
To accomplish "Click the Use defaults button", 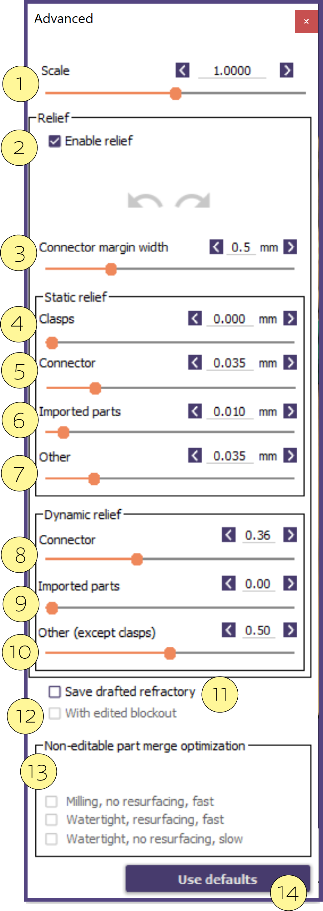I will pos(218,879).
